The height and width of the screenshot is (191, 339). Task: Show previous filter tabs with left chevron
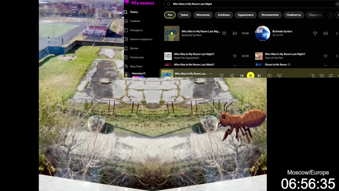point(330,15)
